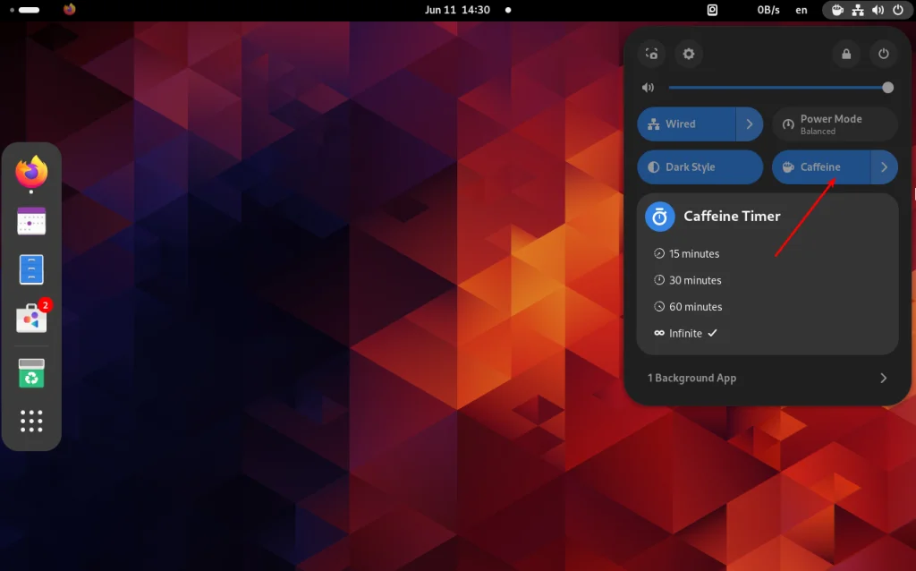916x571 pixels.
Task: Open the Trash icon in dock
Action: tap(31, 373)
